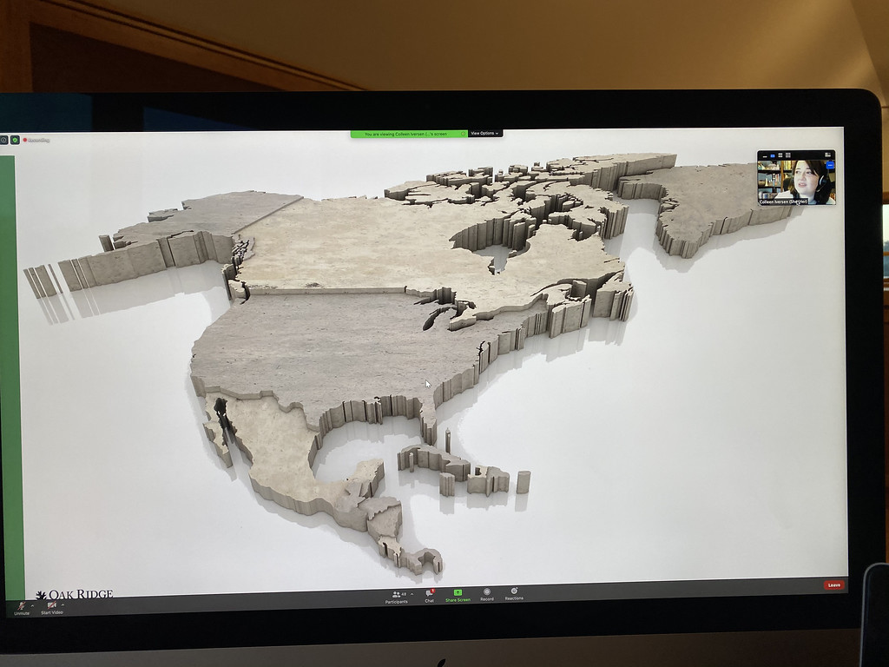Click the side-by-side layout icon in video panel
The width and height of the screenshot is (889, 667).
(x=827, y=155)
